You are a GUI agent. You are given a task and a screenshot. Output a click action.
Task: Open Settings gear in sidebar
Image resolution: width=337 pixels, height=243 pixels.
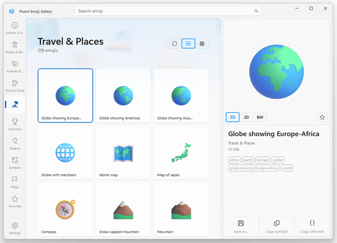15,228
